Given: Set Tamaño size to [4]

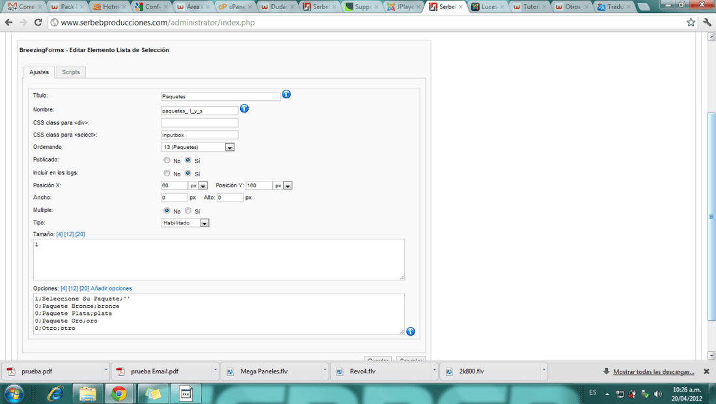Looking at the screenshot, I should pos(59,234).
